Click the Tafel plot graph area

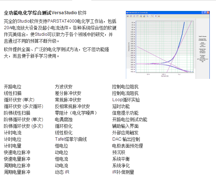pos(165,47)
